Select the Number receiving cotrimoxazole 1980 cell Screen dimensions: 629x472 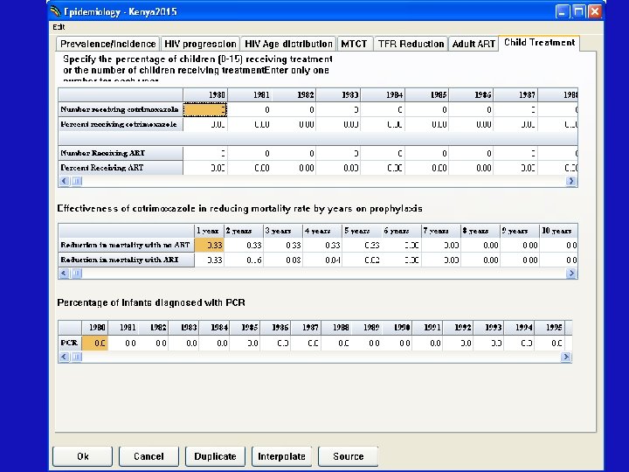205,109
